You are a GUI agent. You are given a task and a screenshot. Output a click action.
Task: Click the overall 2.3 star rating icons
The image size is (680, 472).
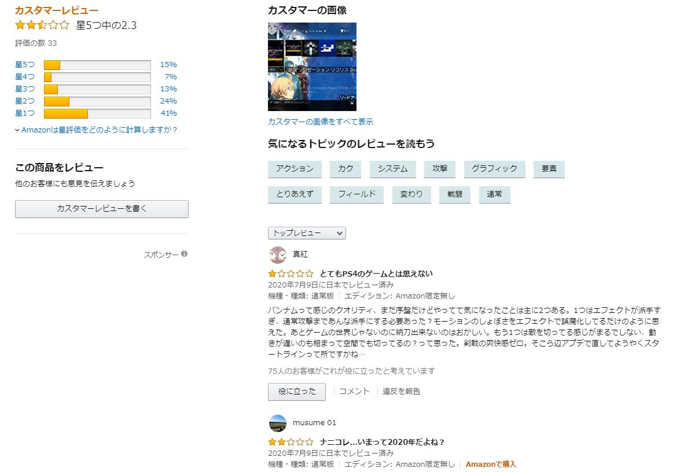click(x=42, y=25)
